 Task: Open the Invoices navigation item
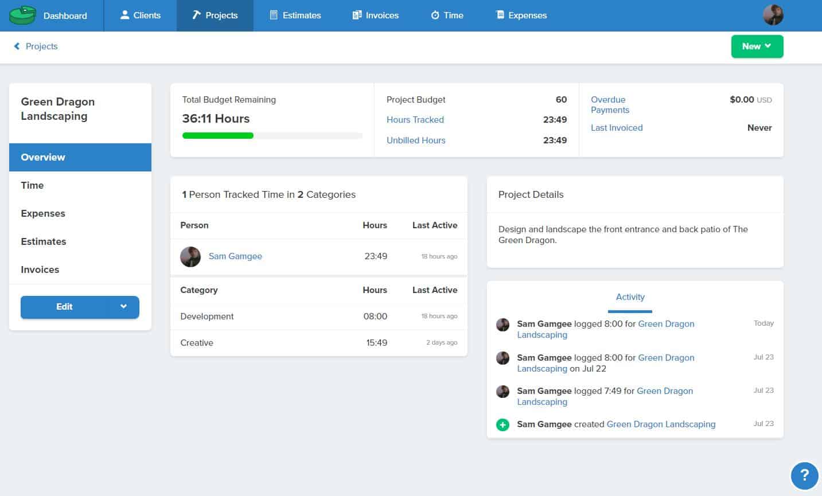click(x=376, y=15)
